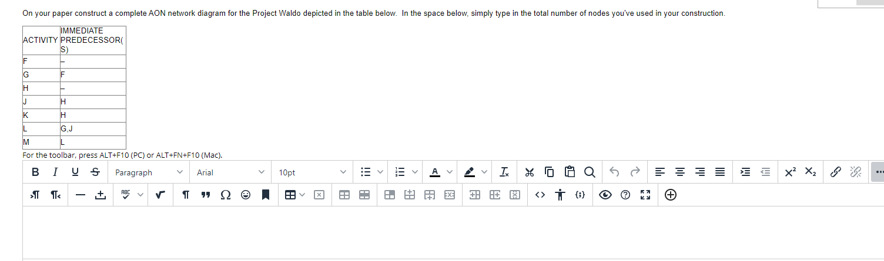Toggle superscript formatting
Screen dimensions: 884x261
(x=791, y=172)
